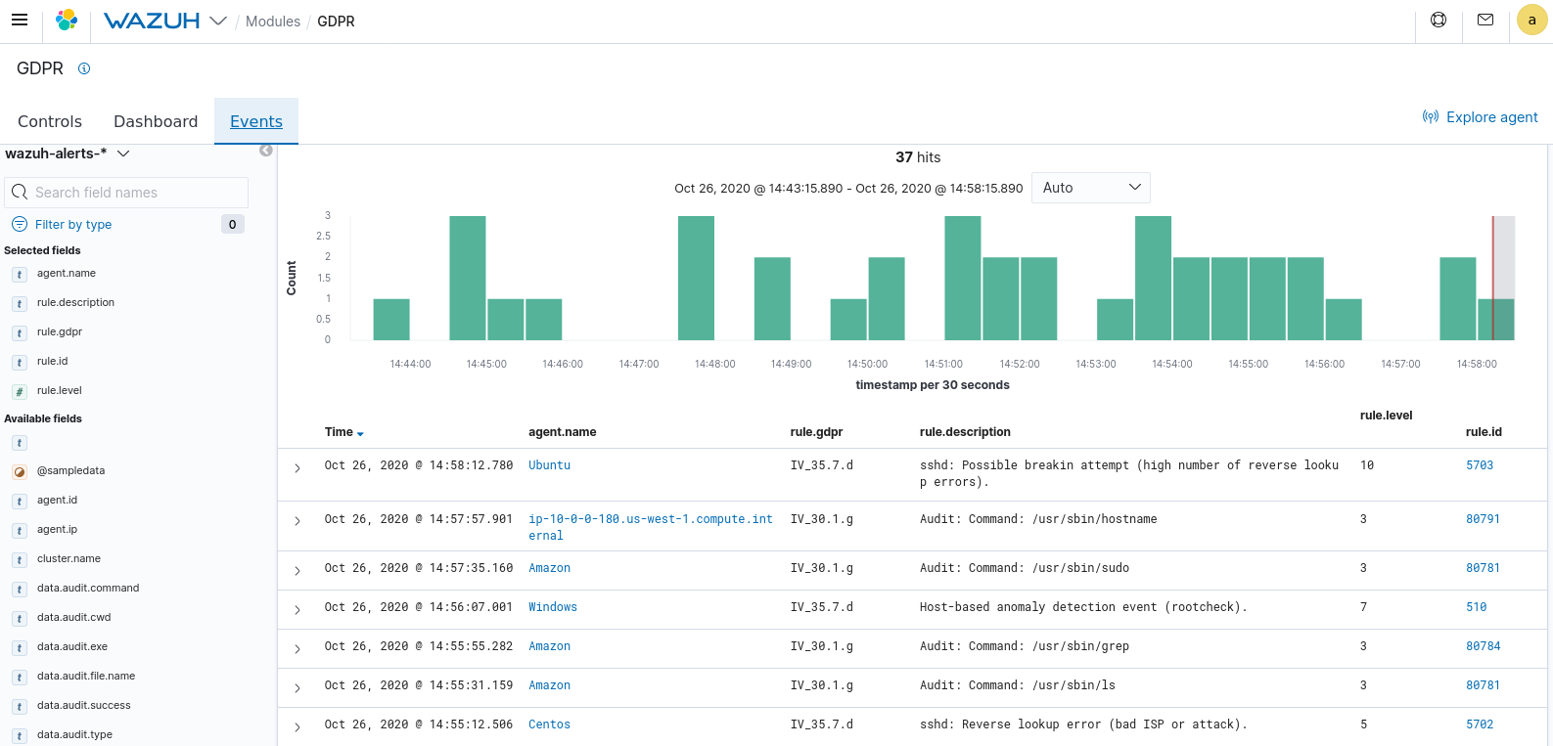This screenshot has width=1553, height=746.
Task: Focus the Search field names input
Action: (x=137, y=193)
